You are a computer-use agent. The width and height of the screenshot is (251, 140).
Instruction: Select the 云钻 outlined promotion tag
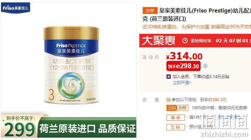click(176, 127)
